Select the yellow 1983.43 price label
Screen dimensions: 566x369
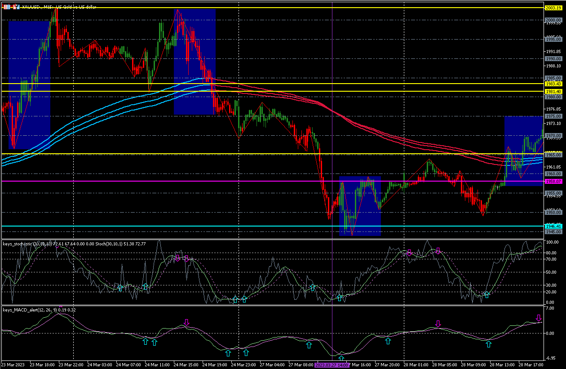(553, 84)
